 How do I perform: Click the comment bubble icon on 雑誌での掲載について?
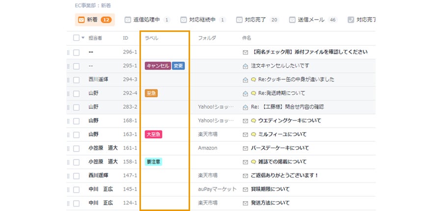(253, 162)
